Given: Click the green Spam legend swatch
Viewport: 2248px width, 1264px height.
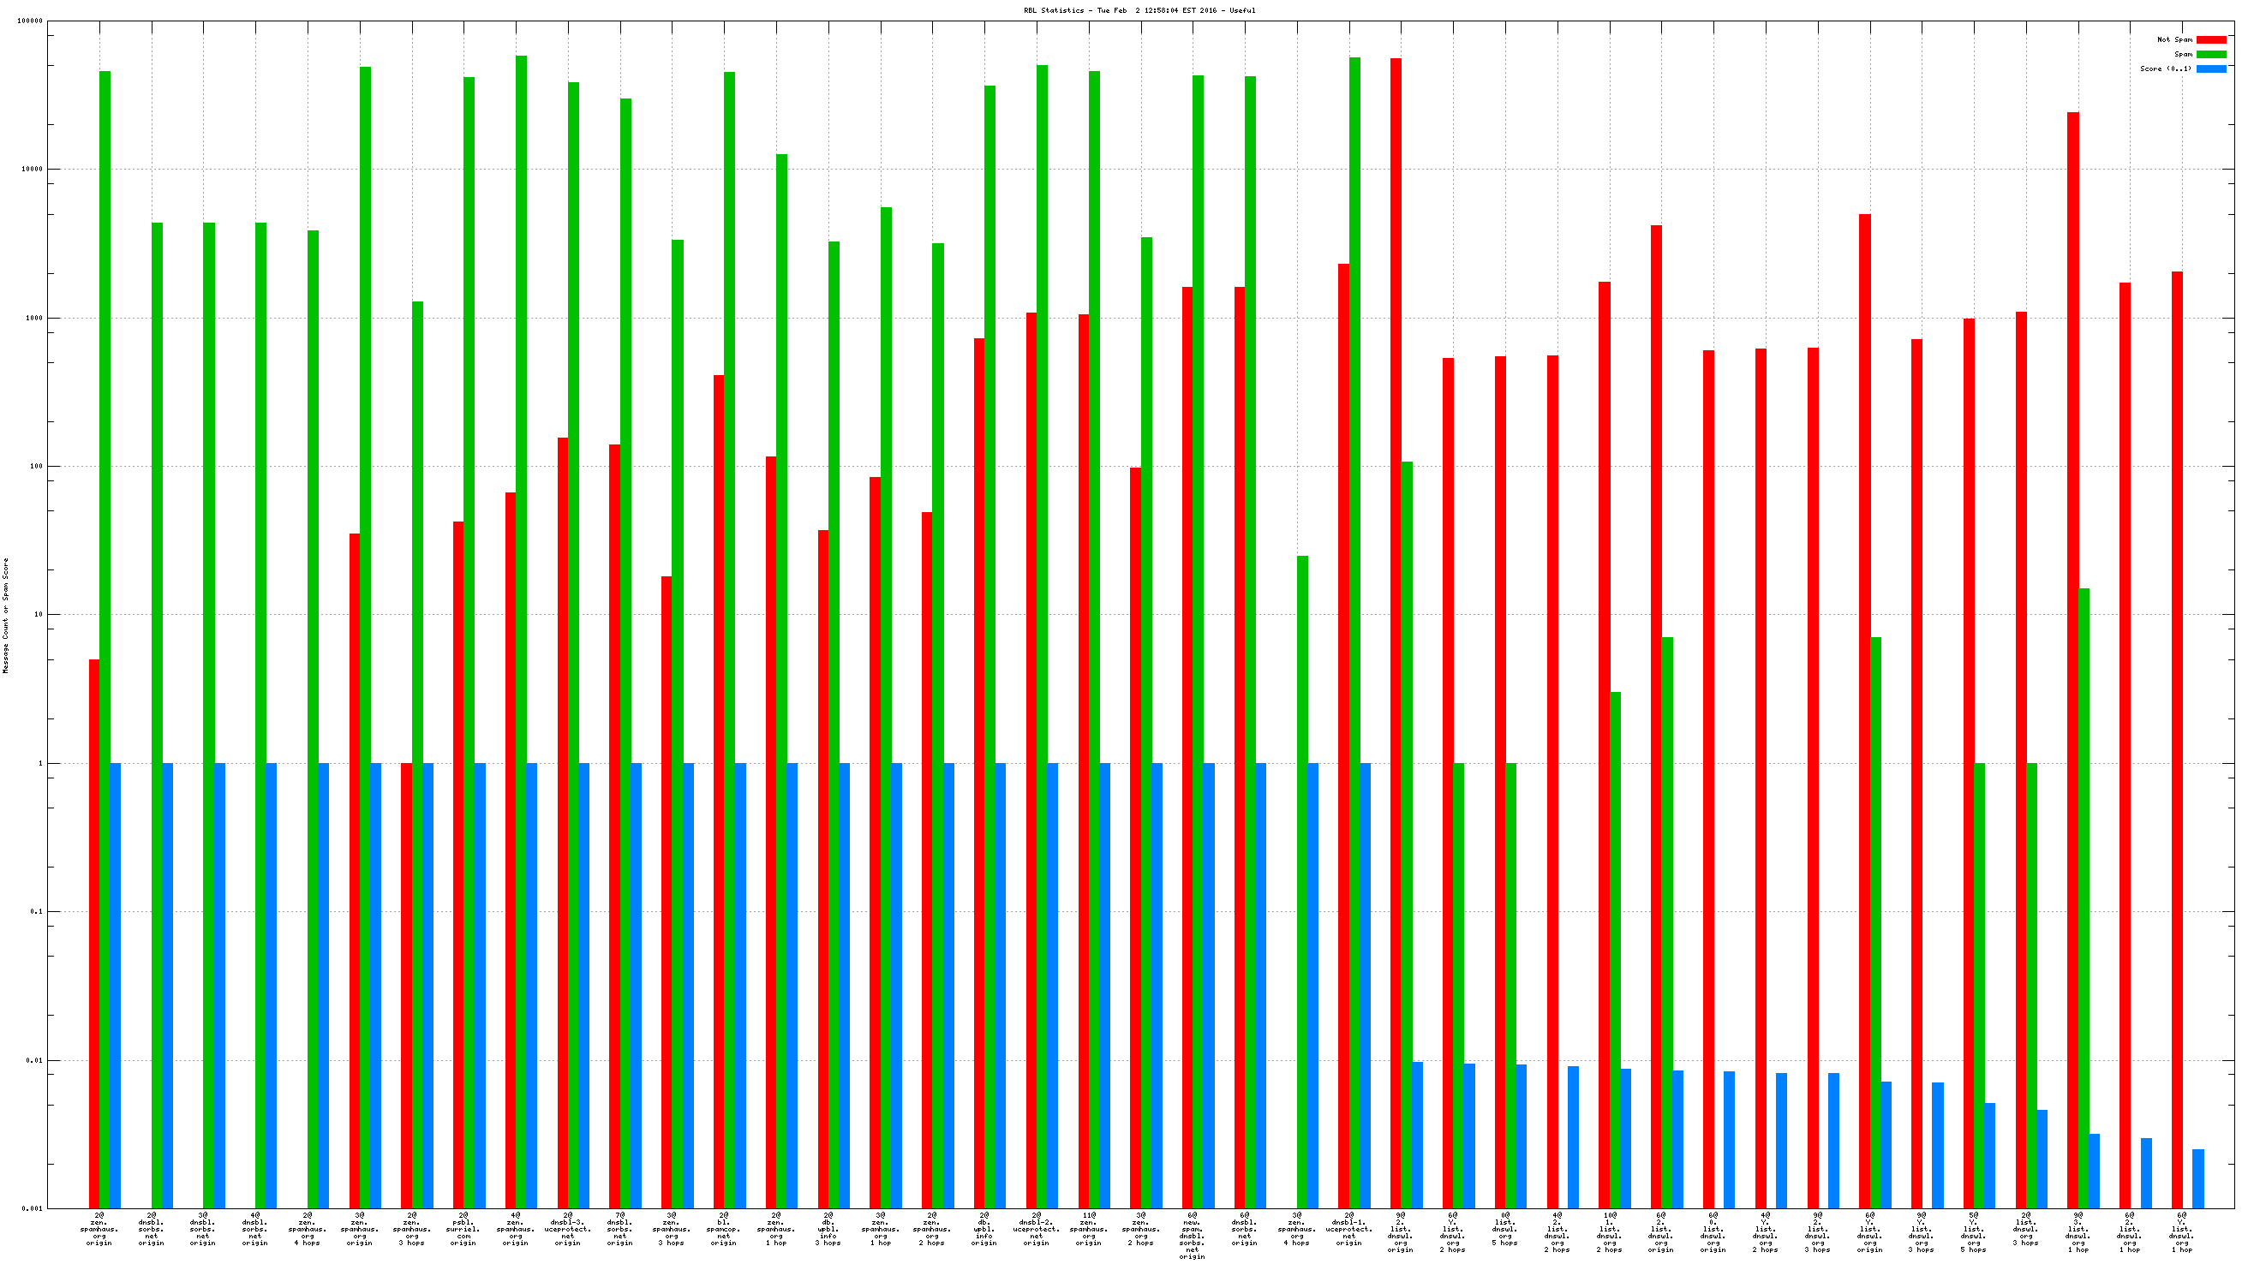Looking at the screenshot, I should point(2210,54).
